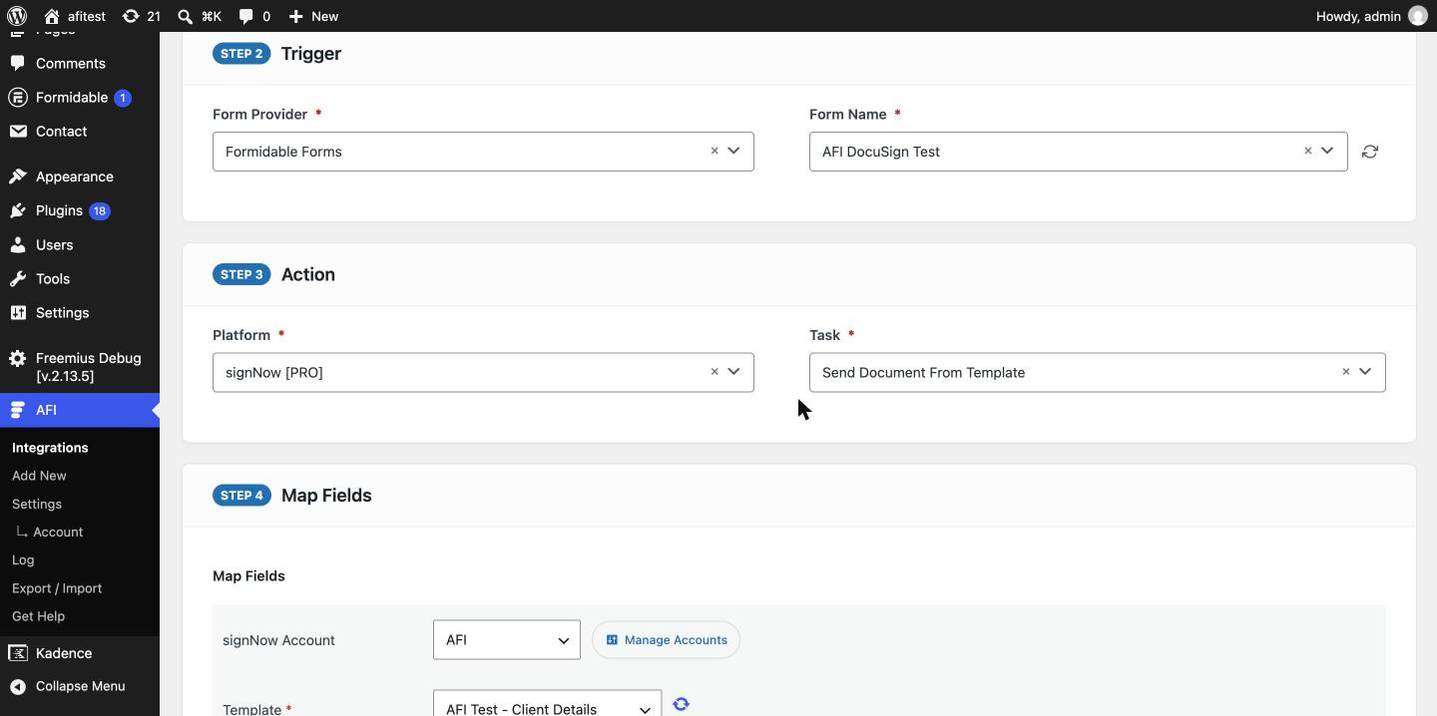Screen dimensions: 1437x716
Task: Expand the Task dropdown arrow
Action: click(x=1365, y=371)
